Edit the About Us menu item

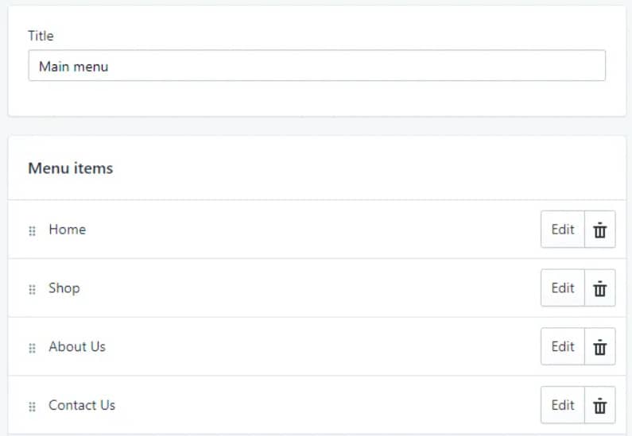(563, 346)
